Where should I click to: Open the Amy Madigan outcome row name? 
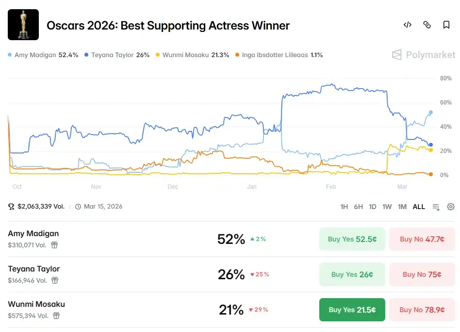click(x=33, y=233)
